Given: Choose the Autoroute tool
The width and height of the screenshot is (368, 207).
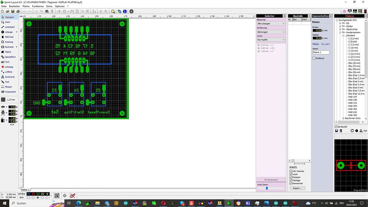Looking at the screenshot, I should coord(10,77).
